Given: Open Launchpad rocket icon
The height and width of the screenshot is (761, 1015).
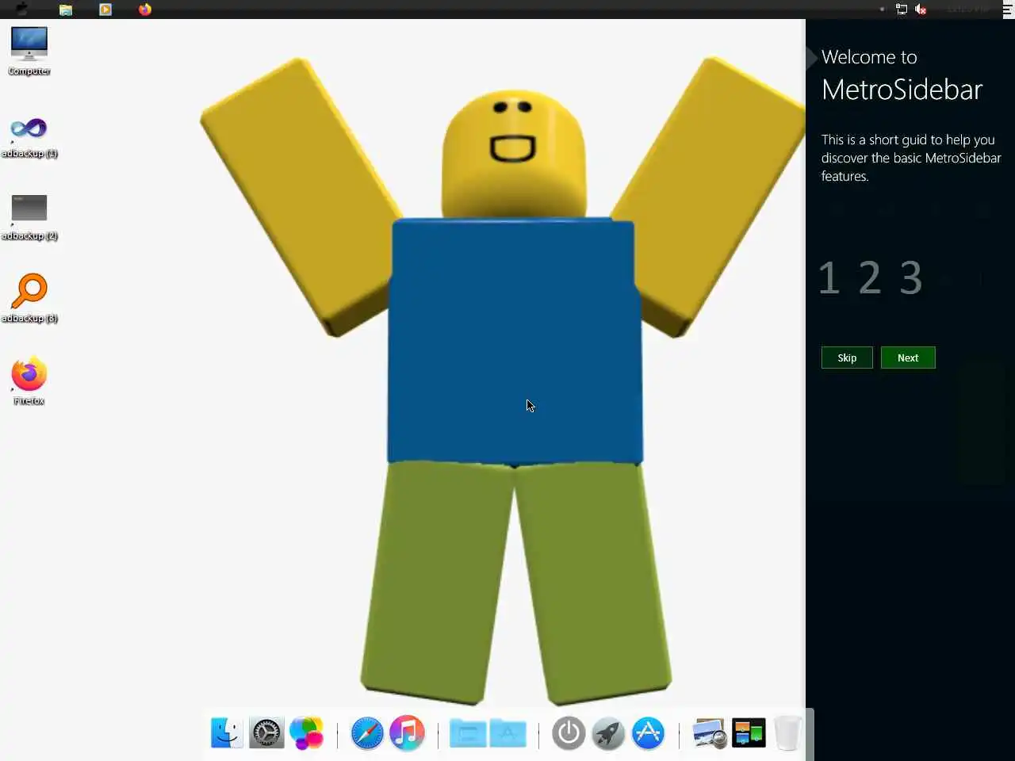Looking at the screenshot, I should [608, 733].
